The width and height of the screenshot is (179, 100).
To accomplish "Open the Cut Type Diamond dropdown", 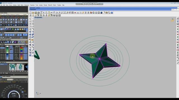I will pyautogui.click(x=10, y=80).
